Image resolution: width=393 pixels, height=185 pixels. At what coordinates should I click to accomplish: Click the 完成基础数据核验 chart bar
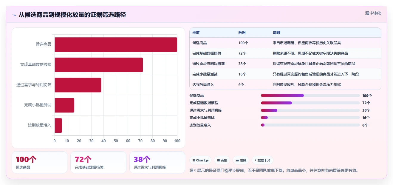99,65
